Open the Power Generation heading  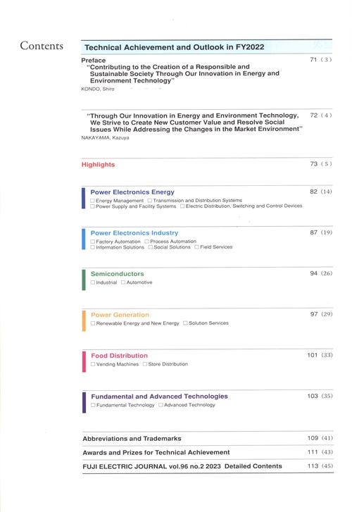(120, 315)
